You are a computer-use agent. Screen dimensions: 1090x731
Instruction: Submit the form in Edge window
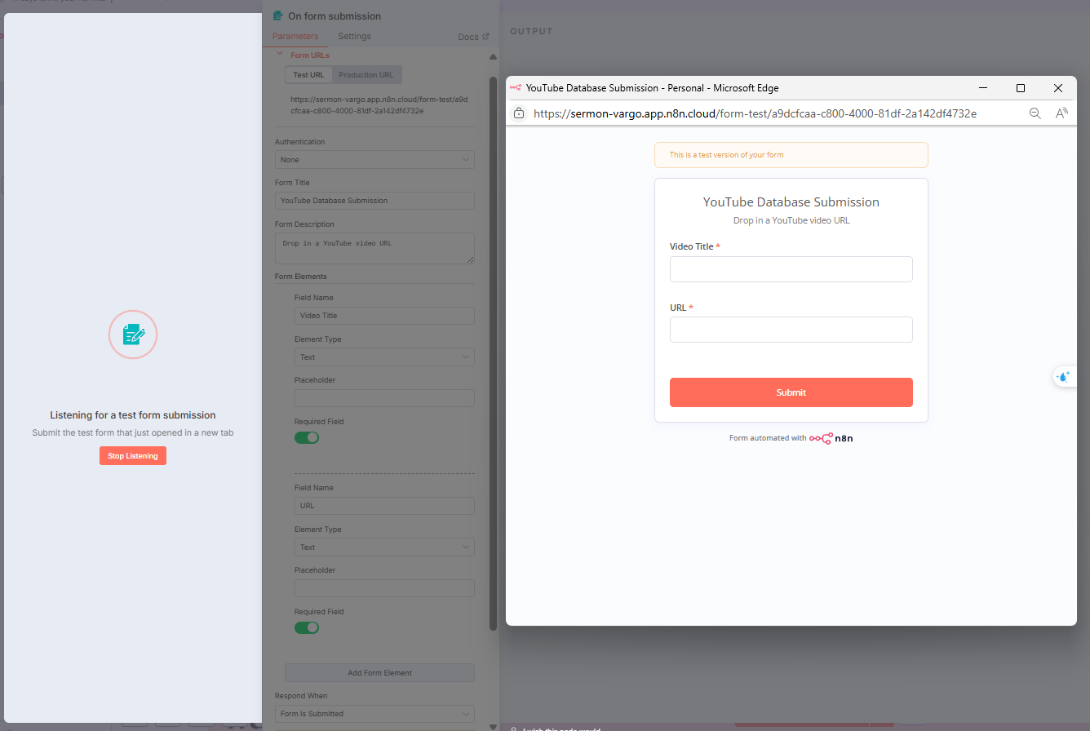(x=791, y=392)
